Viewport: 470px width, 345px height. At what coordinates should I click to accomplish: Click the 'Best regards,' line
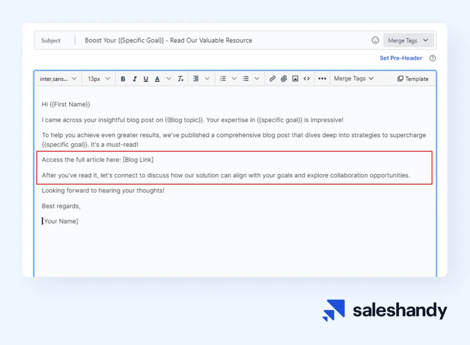[x=61, y=206]
